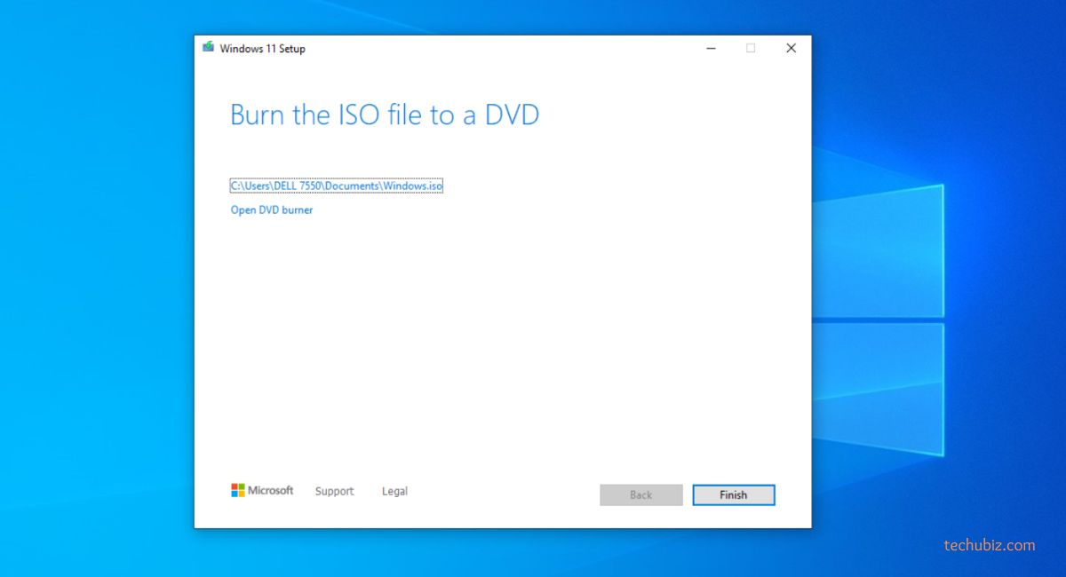Click the disabled Back button

[x=640, y=495]
